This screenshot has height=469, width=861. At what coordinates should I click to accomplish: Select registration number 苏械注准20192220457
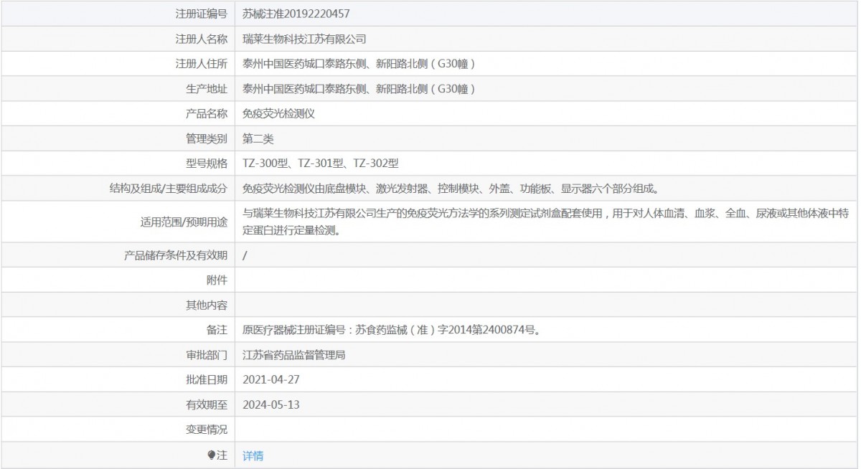click(x=296, y=14)
